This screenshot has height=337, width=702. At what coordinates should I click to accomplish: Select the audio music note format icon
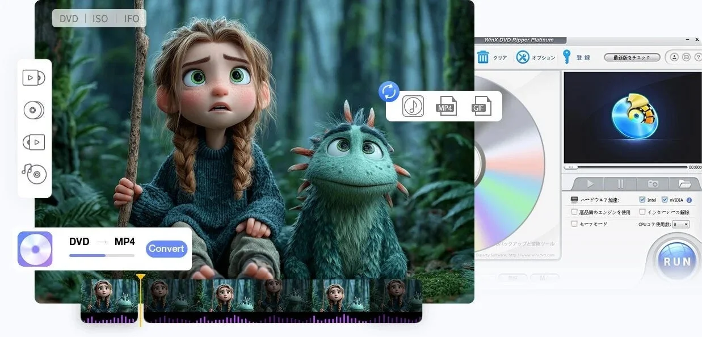click(x=413, y=106)
